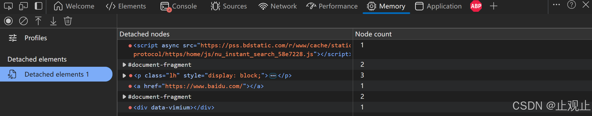The height and width of the screenshot is (116, 592).
Task: Switch to the Elements tab
Action: 126,6
